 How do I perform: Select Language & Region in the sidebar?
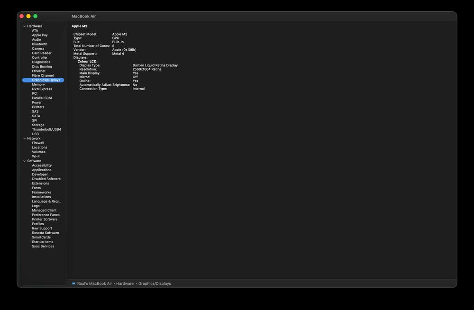[x=46, y=201]
